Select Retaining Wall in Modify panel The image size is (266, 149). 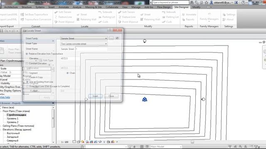point(150,19)
